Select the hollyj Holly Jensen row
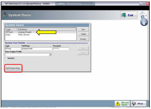This screenshot has width=151, height=109. [41, 35]
